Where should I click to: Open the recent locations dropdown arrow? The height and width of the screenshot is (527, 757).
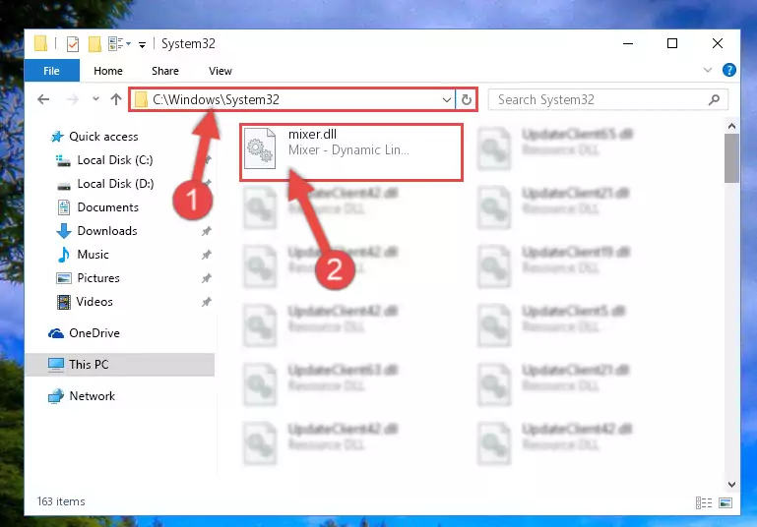[95, 99]
